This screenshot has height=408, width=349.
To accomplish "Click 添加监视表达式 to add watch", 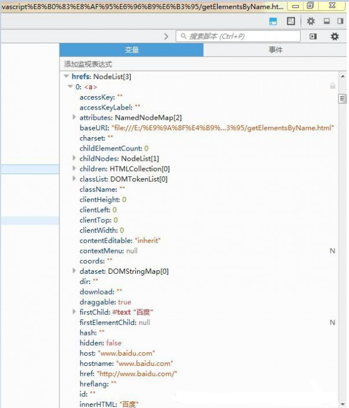I will (x=88, y=64).
